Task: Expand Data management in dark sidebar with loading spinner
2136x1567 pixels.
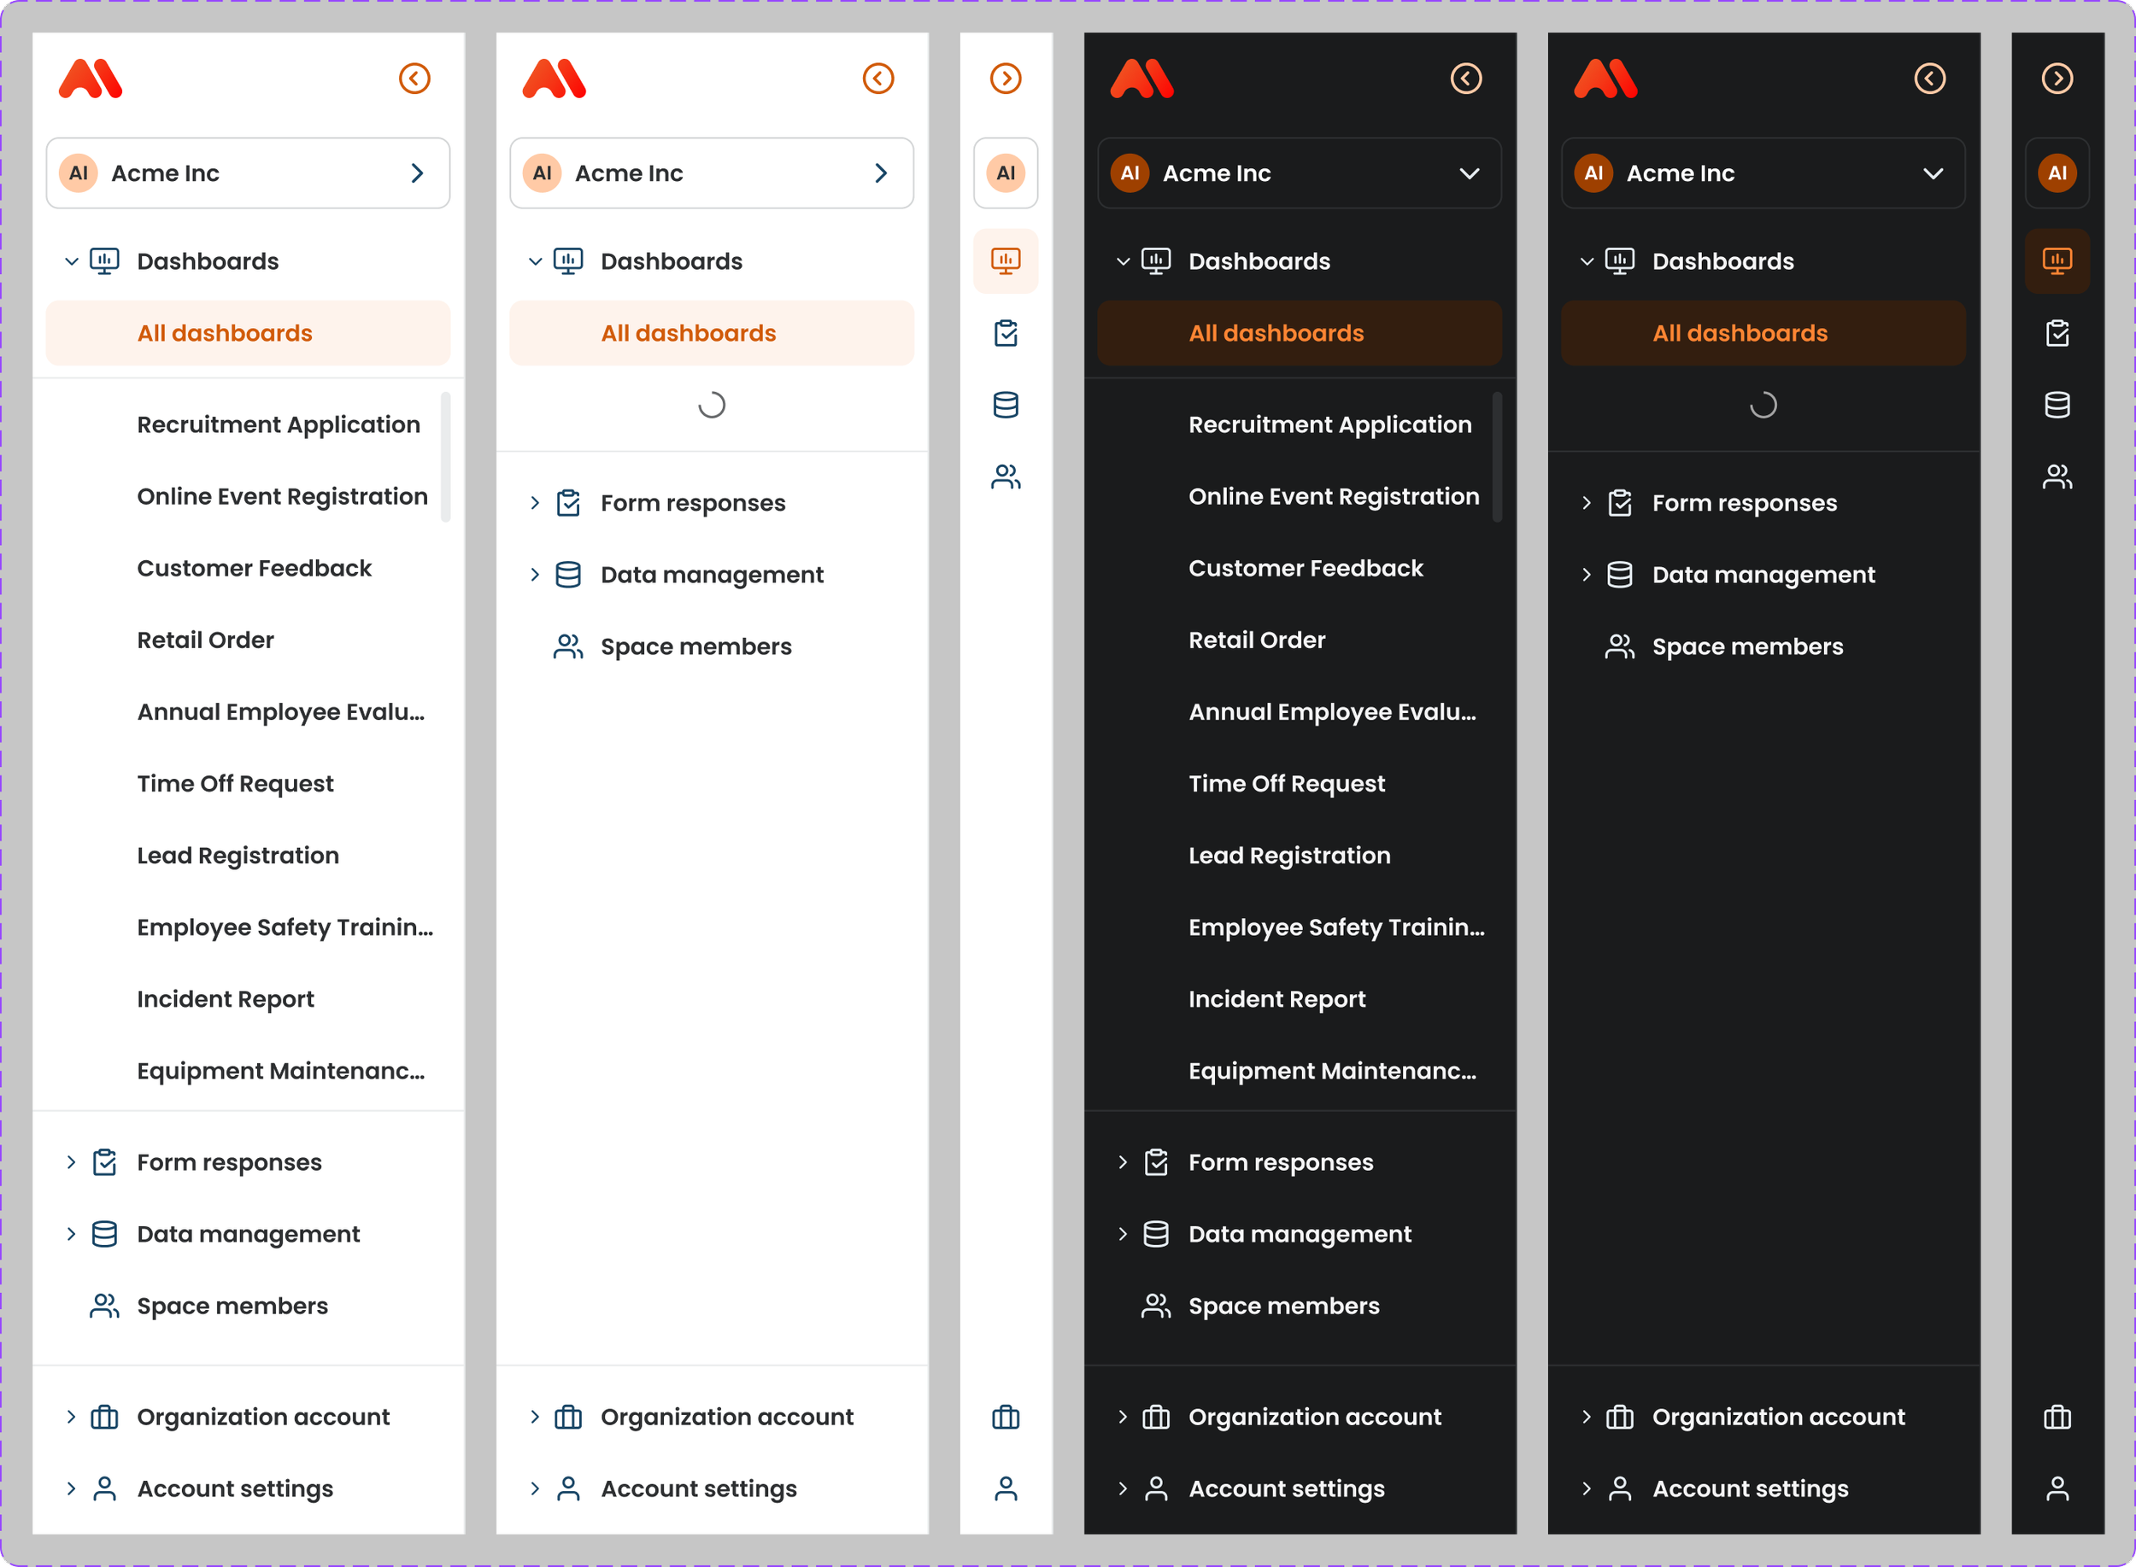Action: point(1587,575)
